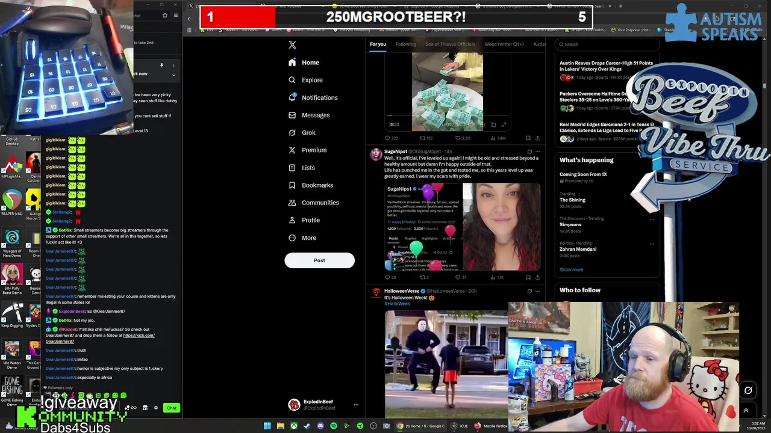Open Discord from taskbar
Screen dimensions: 771x433
(x=320, y=426)
